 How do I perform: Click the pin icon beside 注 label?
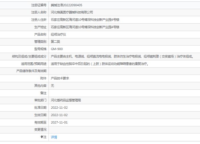pos(42,137)
